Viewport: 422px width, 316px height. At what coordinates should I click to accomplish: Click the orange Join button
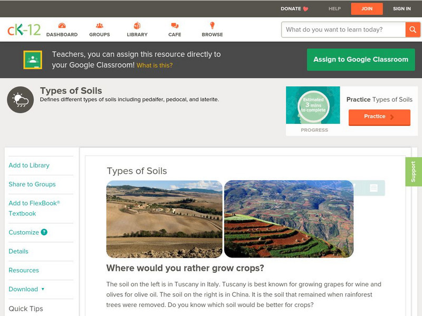[x=367, y=9]
